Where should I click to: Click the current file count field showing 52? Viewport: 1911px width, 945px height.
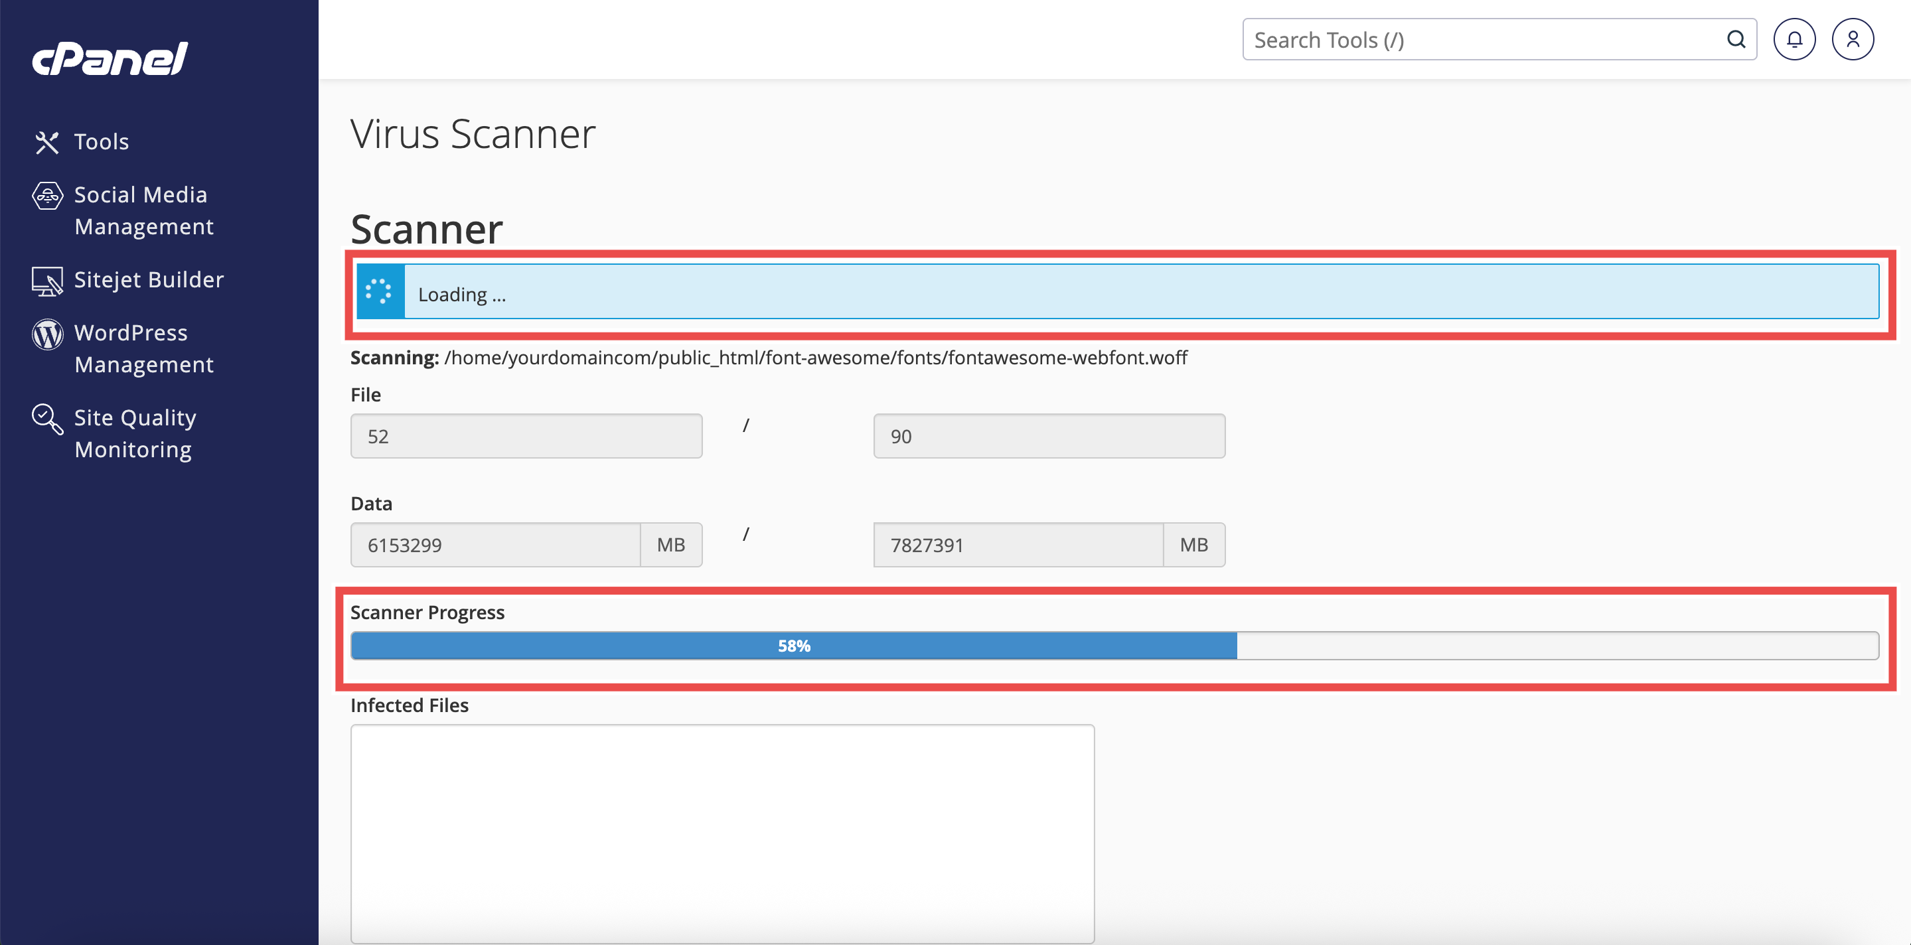(x=526, y=436)
